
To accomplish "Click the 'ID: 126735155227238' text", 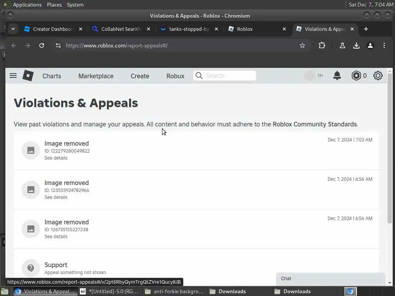I will 66,230.
